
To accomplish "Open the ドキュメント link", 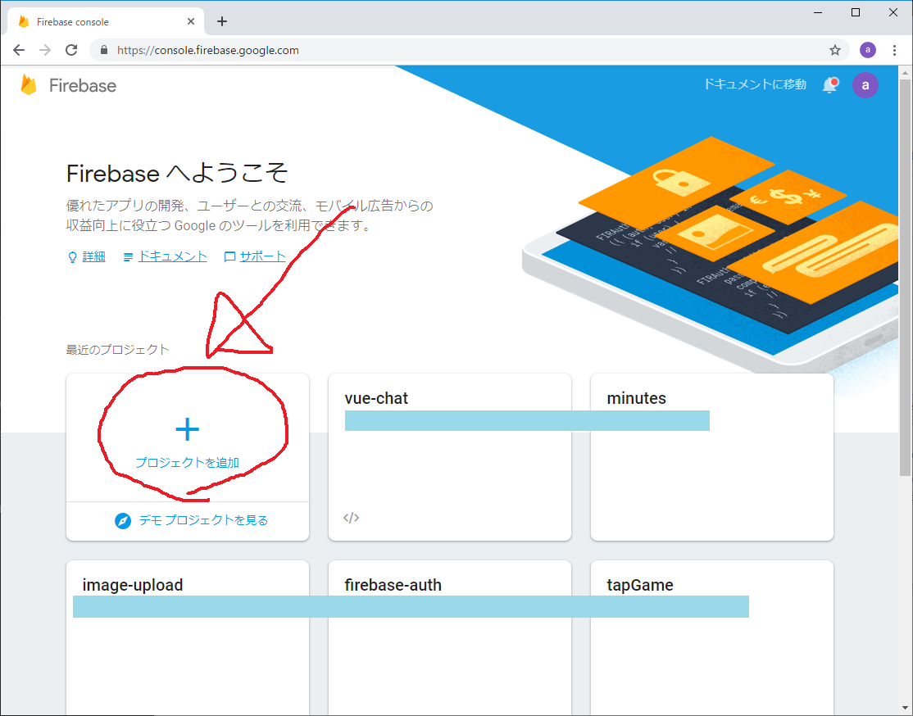I will (x=172, y=256).
